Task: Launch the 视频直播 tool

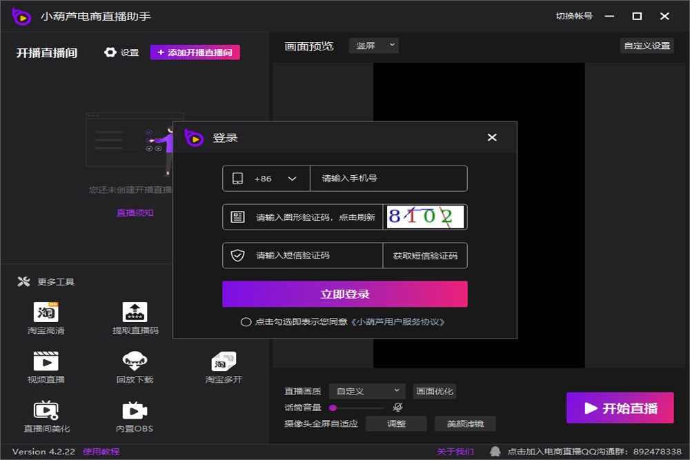Action: (46, 368)
